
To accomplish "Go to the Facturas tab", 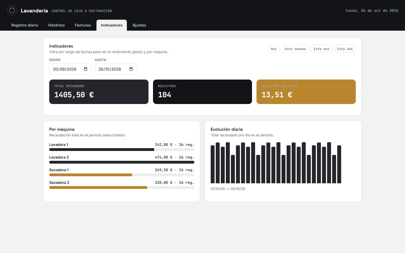I will pyautogui.click(x=83, y=25).
